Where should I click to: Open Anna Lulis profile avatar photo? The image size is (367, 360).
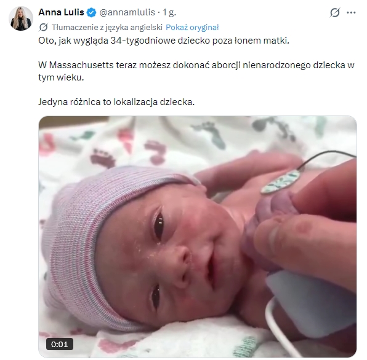click(21, 18)
